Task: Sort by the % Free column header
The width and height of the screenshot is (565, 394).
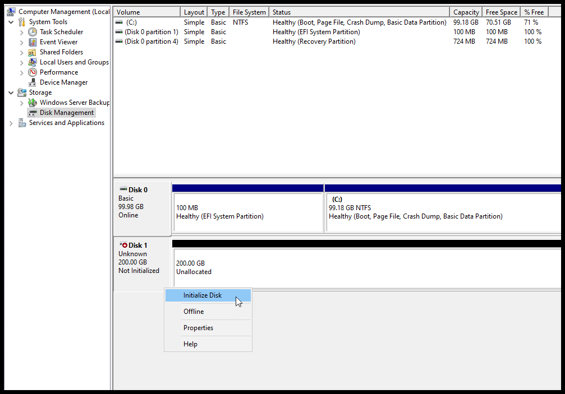Action: click(534, 12)
